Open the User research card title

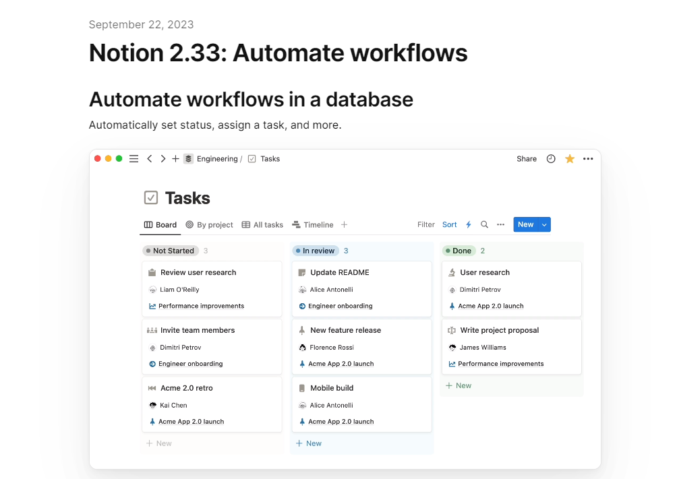point(485,272)
